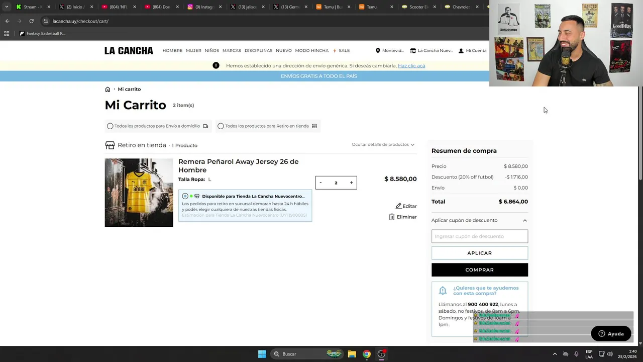Click the microphone tray icon
The image size is (643, 362).
(576, 354)
